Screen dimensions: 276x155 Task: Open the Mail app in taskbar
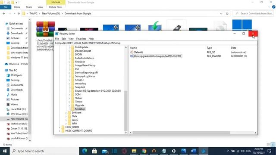pos(105,151)
